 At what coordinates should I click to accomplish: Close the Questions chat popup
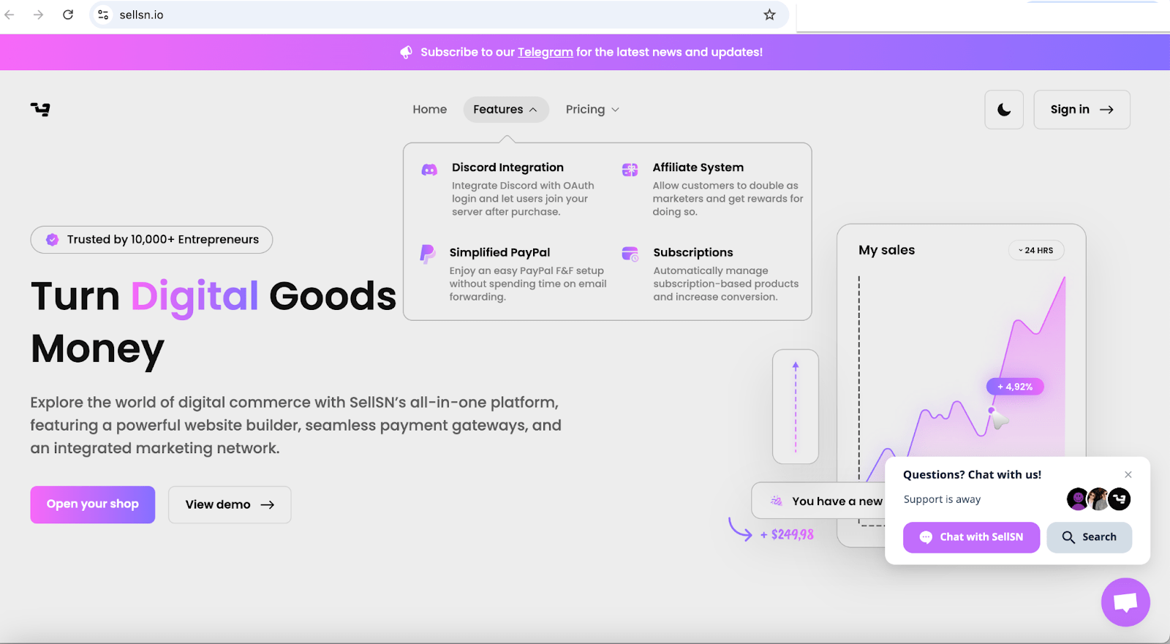1128,474
